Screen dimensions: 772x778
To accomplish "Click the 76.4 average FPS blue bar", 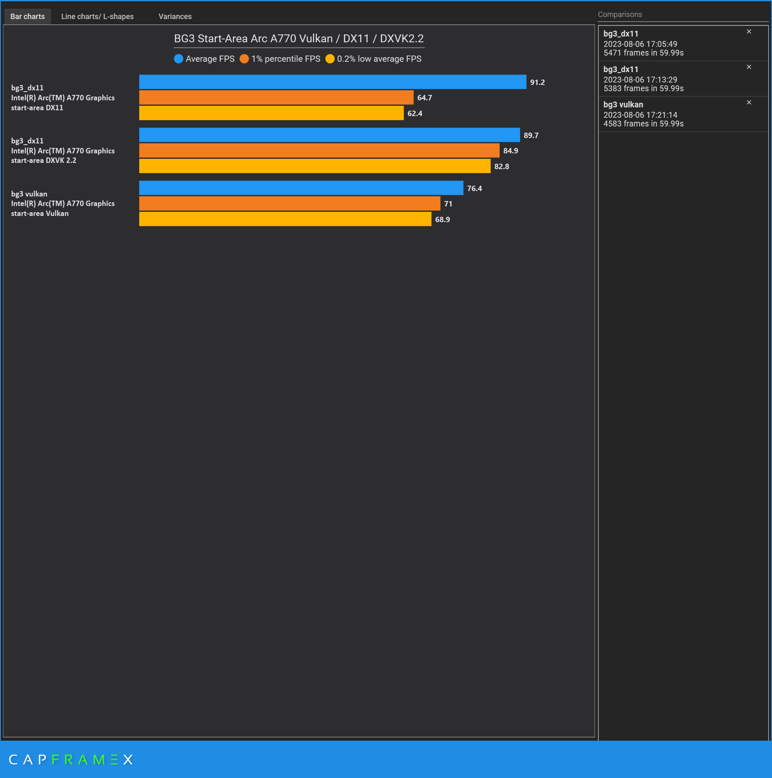I will [301, 188].
